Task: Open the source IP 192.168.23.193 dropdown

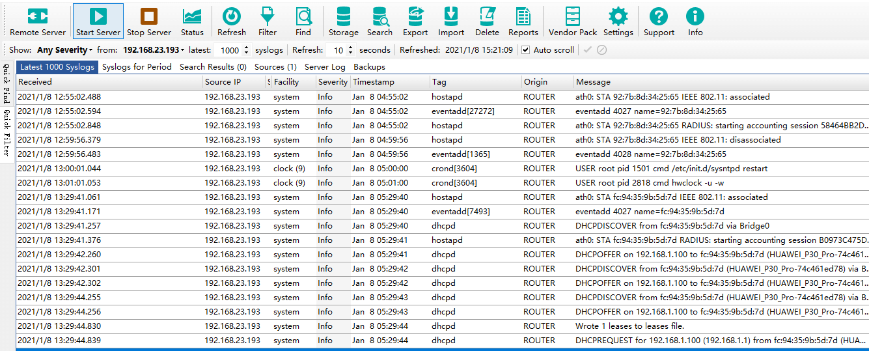Action: coord(154,50)
